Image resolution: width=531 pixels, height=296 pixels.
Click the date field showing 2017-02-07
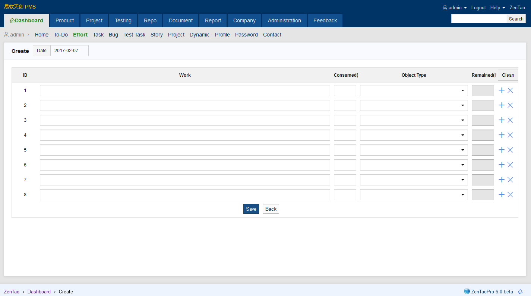tap(69, 51)
